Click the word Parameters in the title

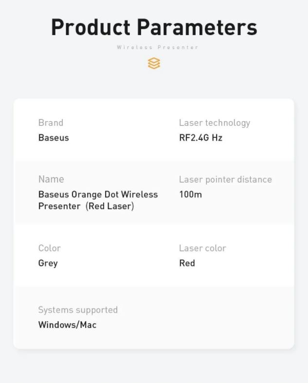[197, 27]
